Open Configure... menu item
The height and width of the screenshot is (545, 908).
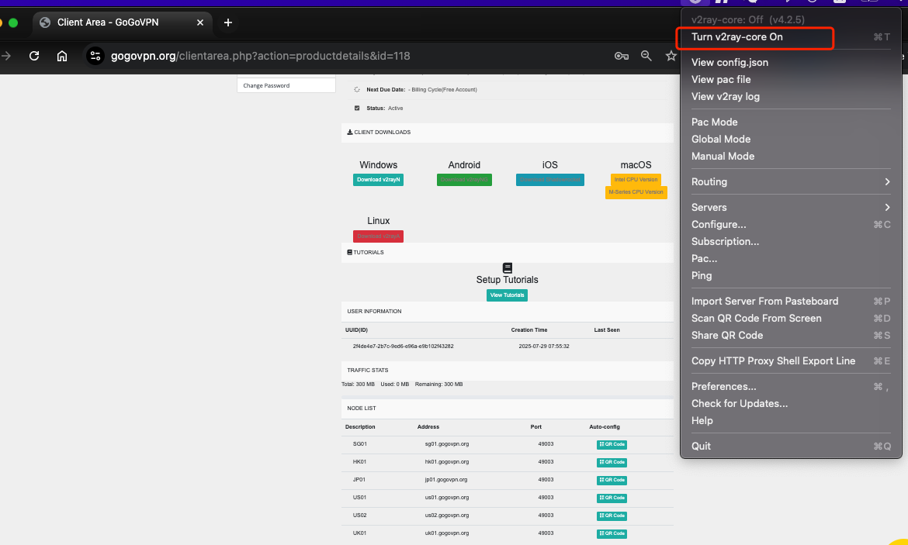791,224
